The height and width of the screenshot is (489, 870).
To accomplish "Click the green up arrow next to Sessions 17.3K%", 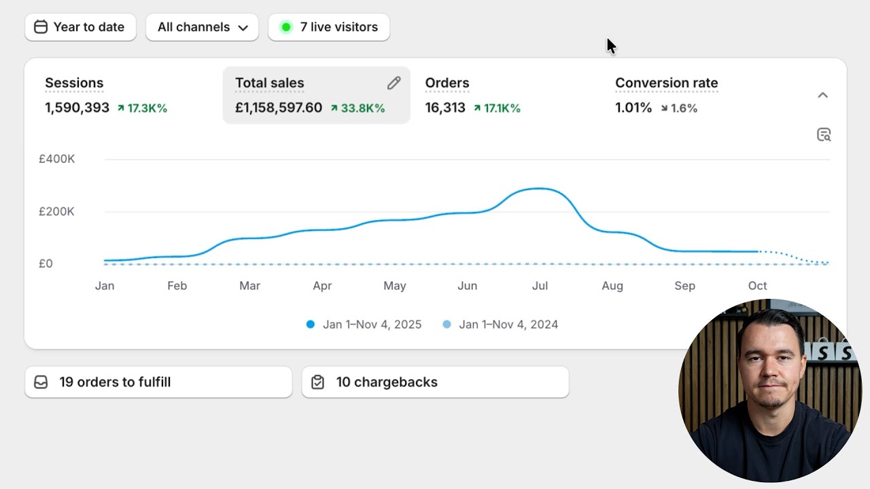I will pyautogui.click(x=121, y=108).
